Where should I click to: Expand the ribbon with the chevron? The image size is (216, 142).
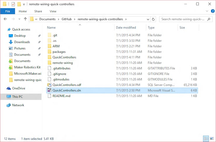[x=207, y=11]
